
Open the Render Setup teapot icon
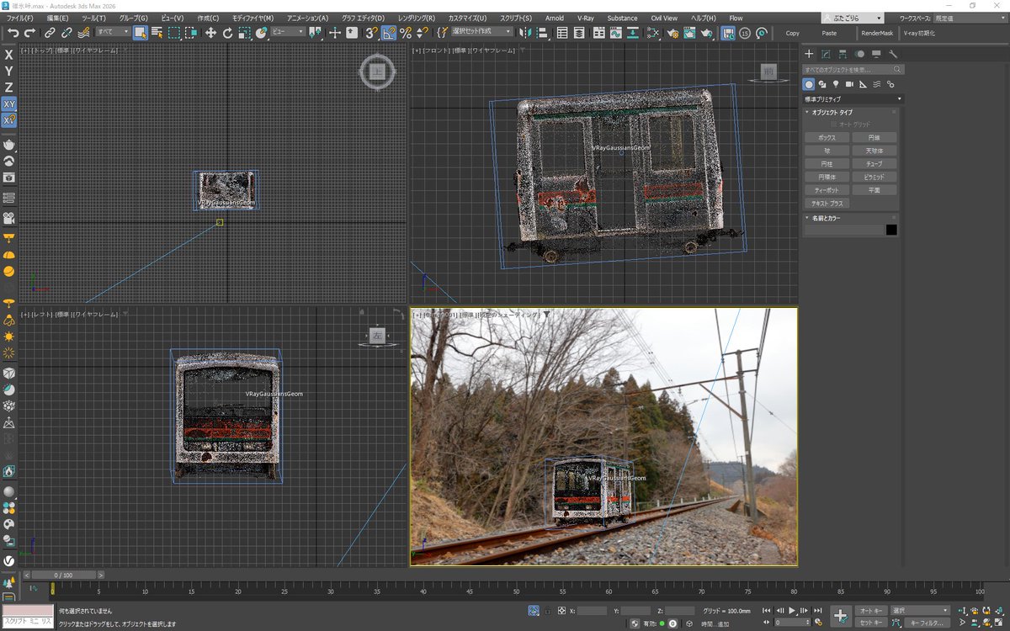point(672,33)
